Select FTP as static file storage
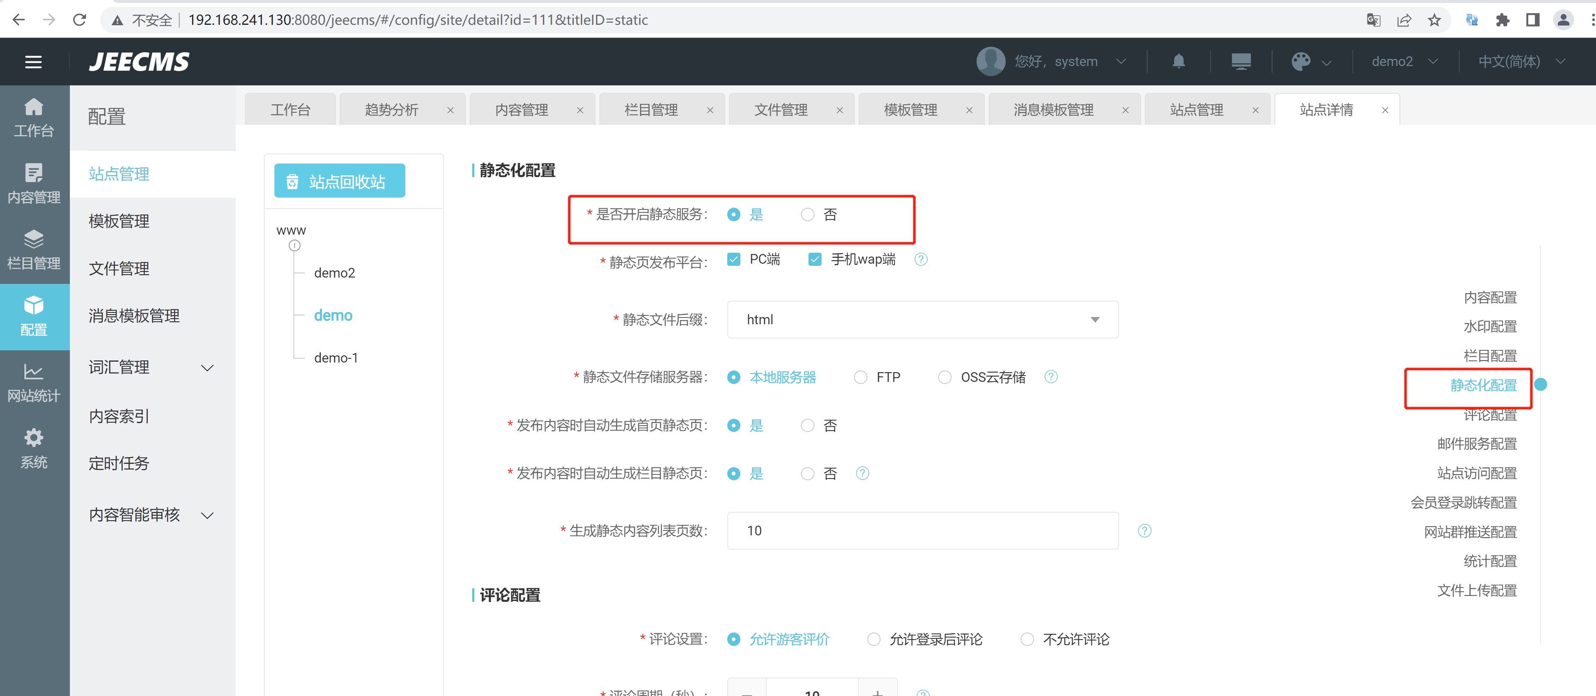 [x=861, y=377]
